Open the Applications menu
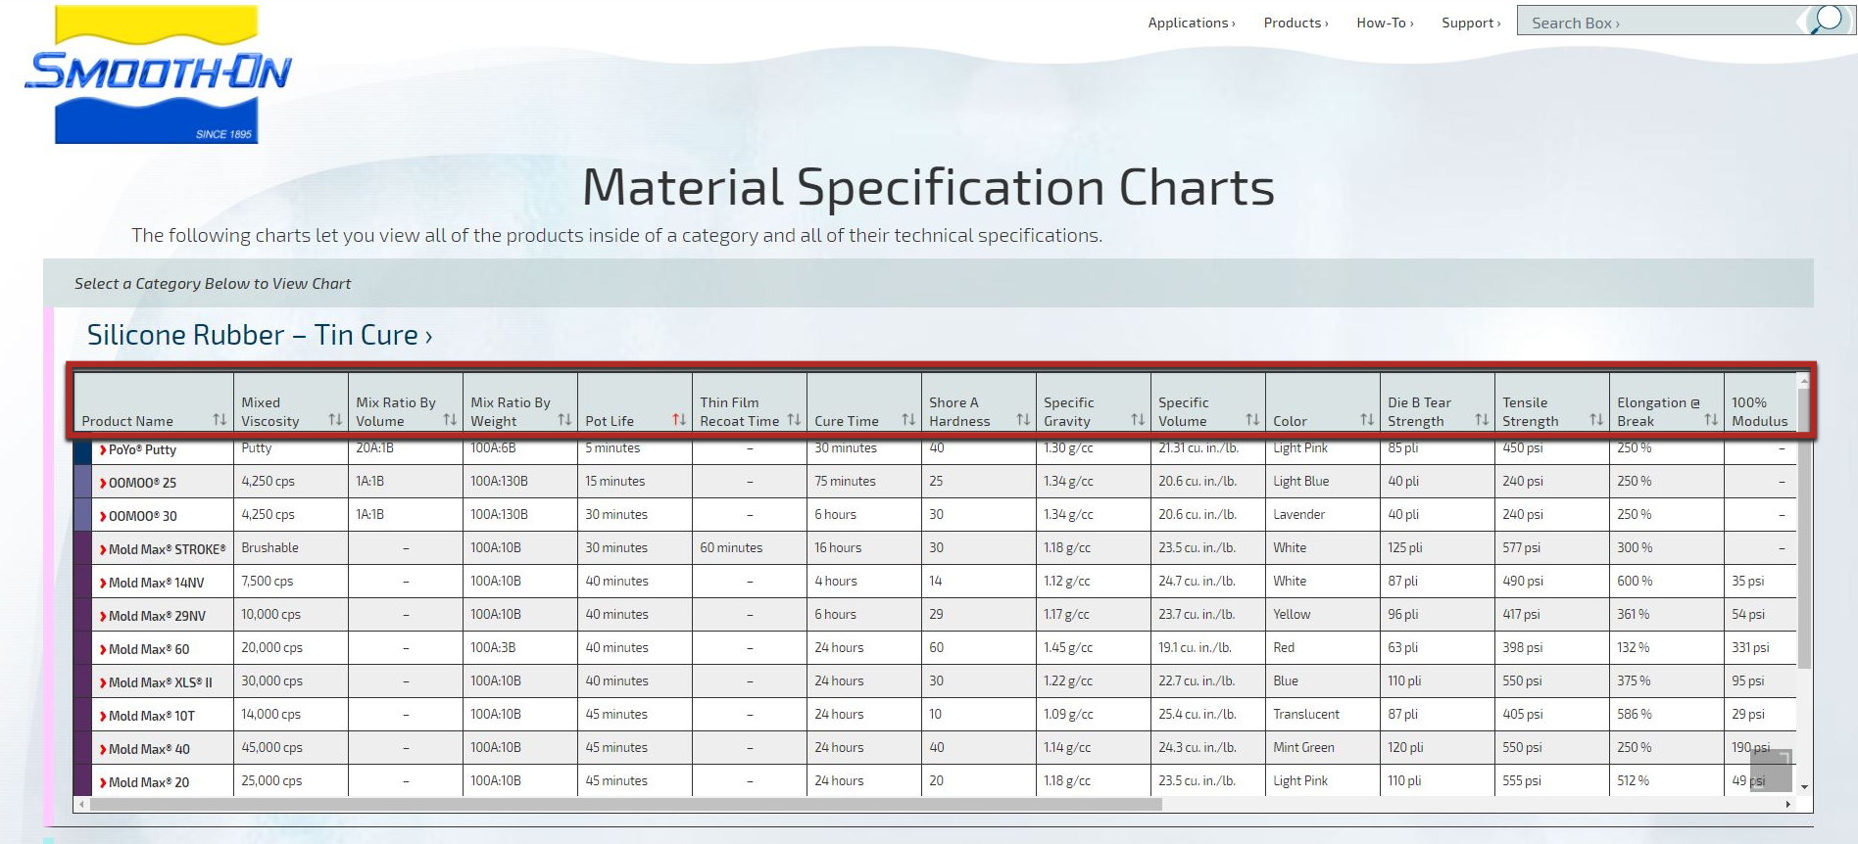1858x844 pixels. pyautogui.click(x=1192, y=23)
